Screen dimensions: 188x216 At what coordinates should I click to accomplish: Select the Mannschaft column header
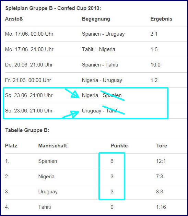pyautogui.click(x=52, y=146)
